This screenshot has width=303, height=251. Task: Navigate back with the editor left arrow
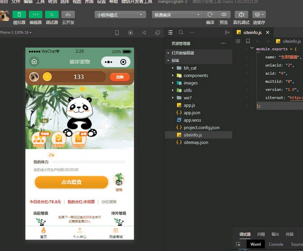tap(258, 41)
